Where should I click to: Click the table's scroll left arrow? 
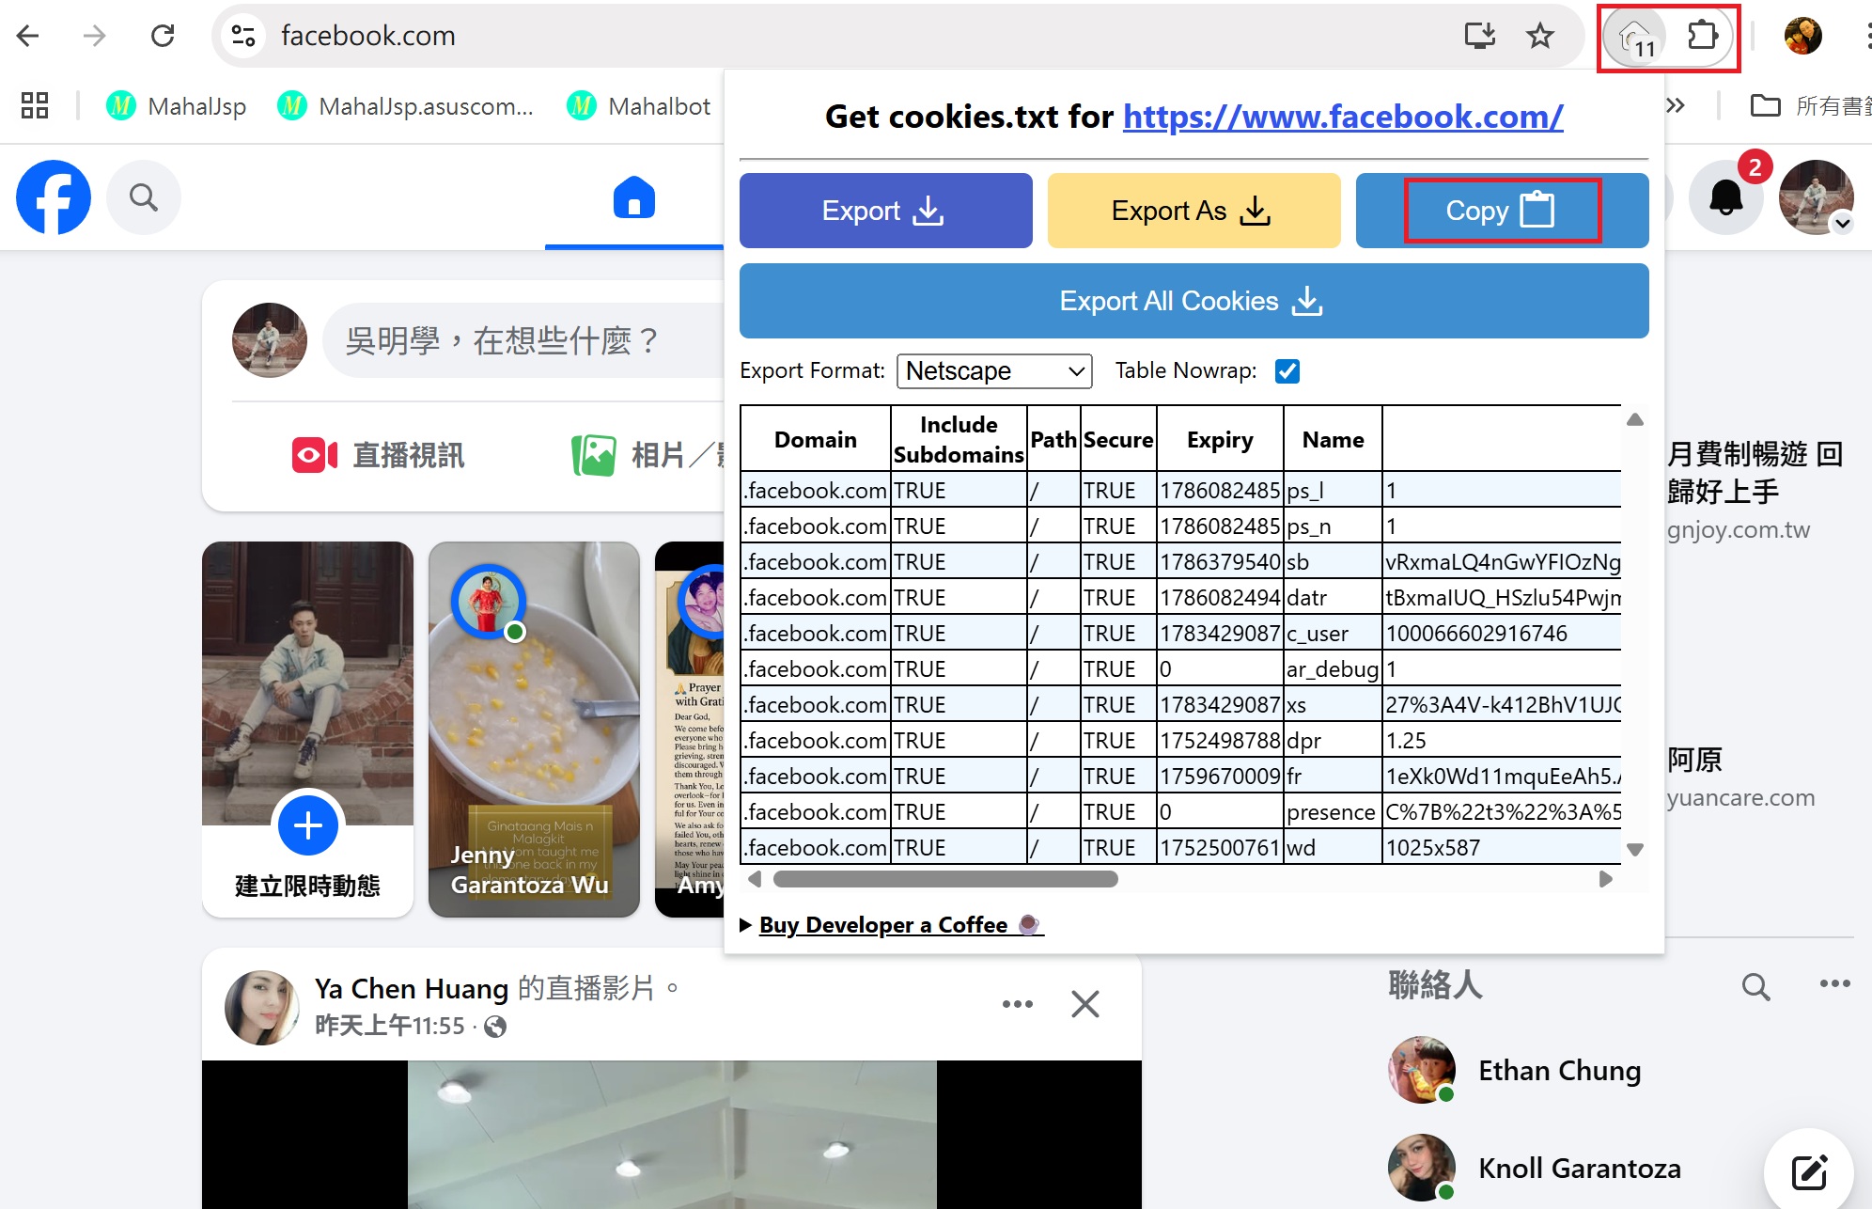tap(754, 879)
